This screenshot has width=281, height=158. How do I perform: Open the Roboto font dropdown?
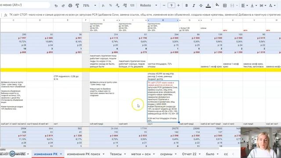[148, 5]
